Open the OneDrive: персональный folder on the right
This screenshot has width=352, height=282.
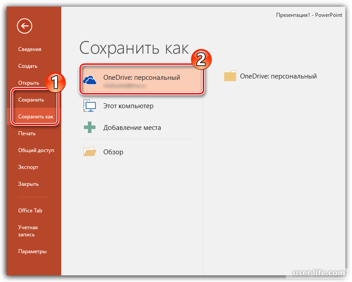click(x=270, y=76)
